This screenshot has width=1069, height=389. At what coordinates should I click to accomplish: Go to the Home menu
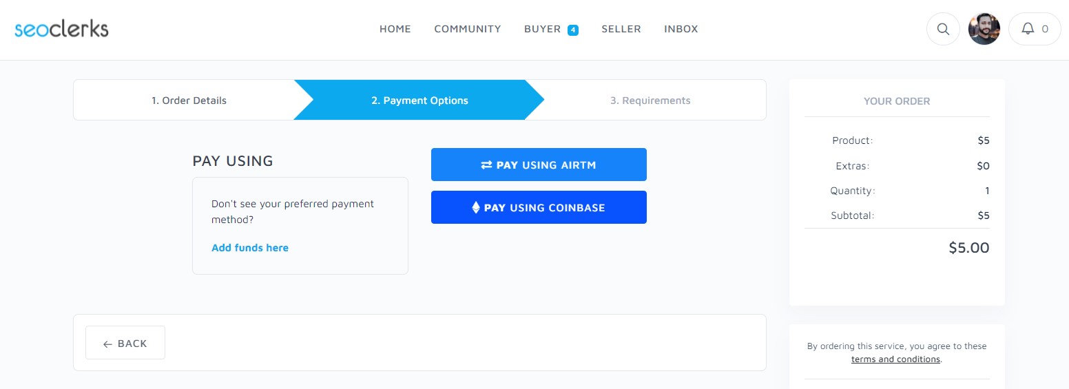click(x=395, y=29)
